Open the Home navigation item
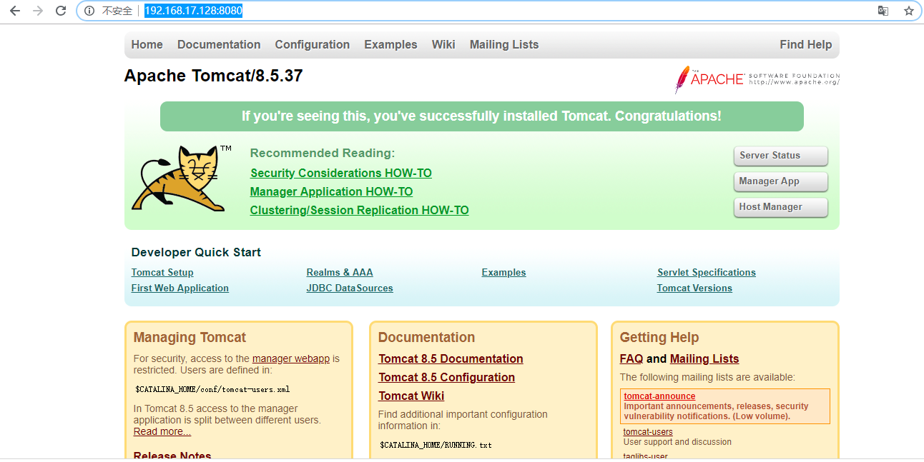Screen dimensions: 924x462 tap(147, 44)
